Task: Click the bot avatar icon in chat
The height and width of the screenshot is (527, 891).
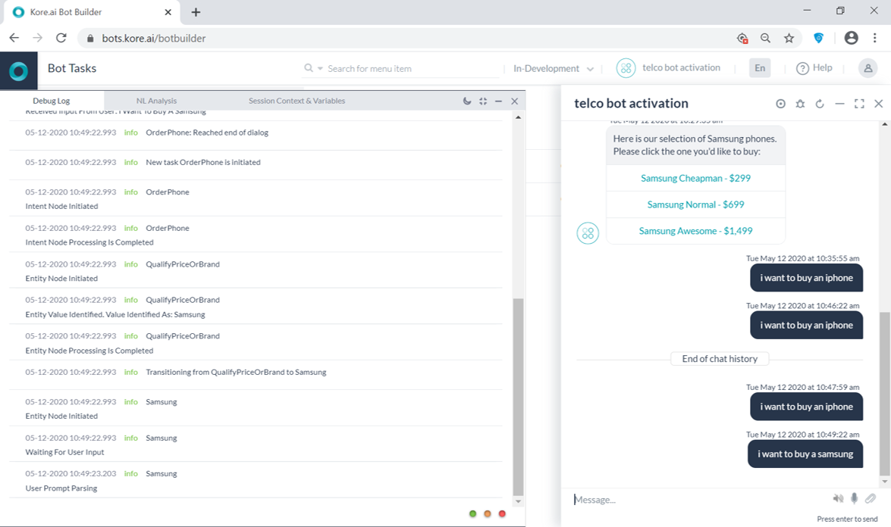Action: (x=588, y=233)
